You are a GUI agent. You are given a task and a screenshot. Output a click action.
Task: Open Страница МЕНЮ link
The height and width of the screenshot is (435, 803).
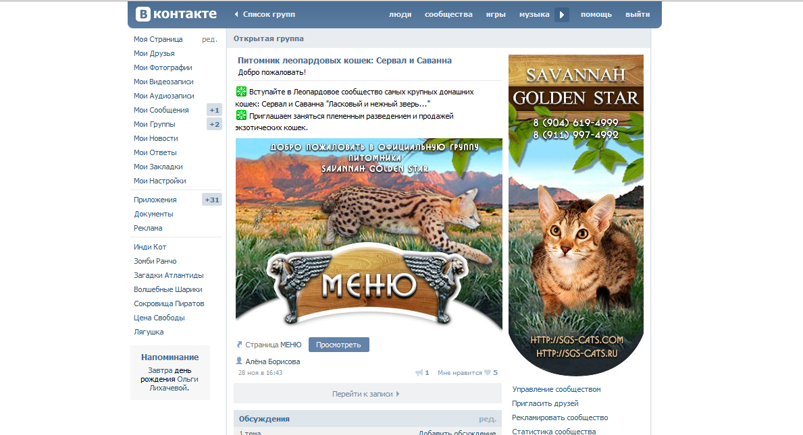tap(274, 345)
